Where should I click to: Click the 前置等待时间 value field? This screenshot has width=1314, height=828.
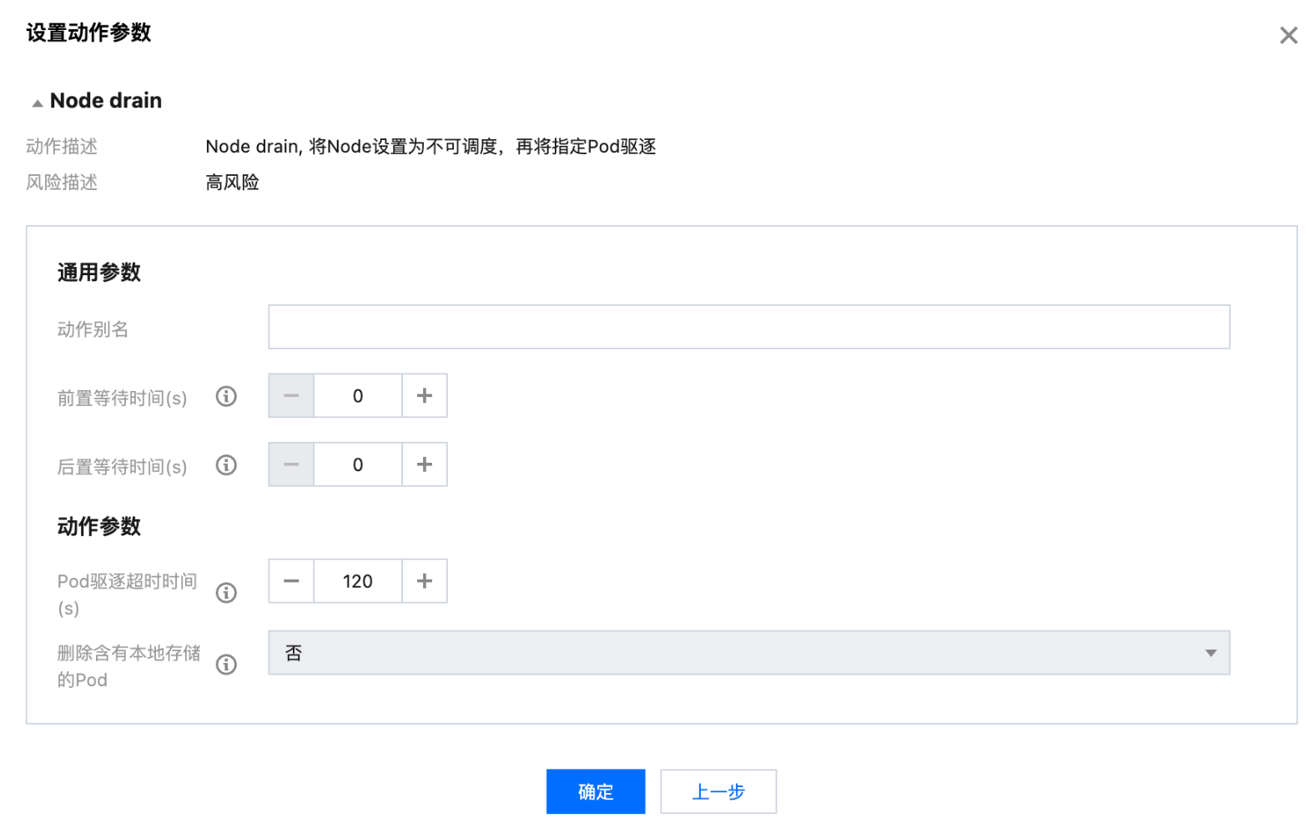tap(358, 396)
